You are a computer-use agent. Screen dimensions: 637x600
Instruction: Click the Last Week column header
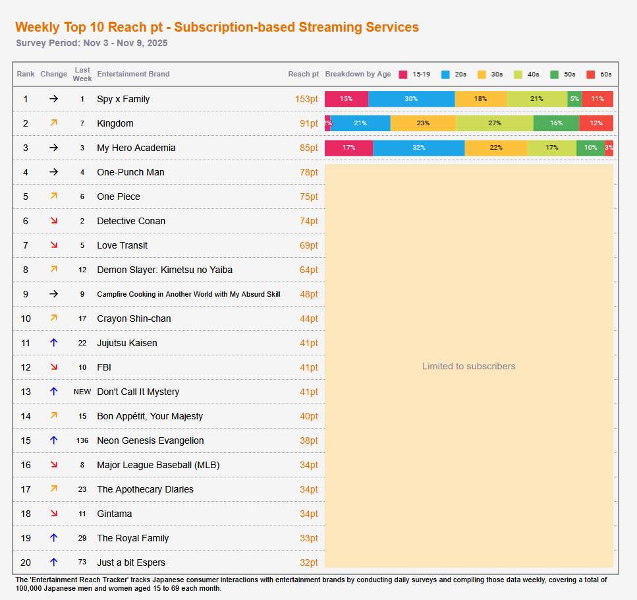[x=82, y=75]
